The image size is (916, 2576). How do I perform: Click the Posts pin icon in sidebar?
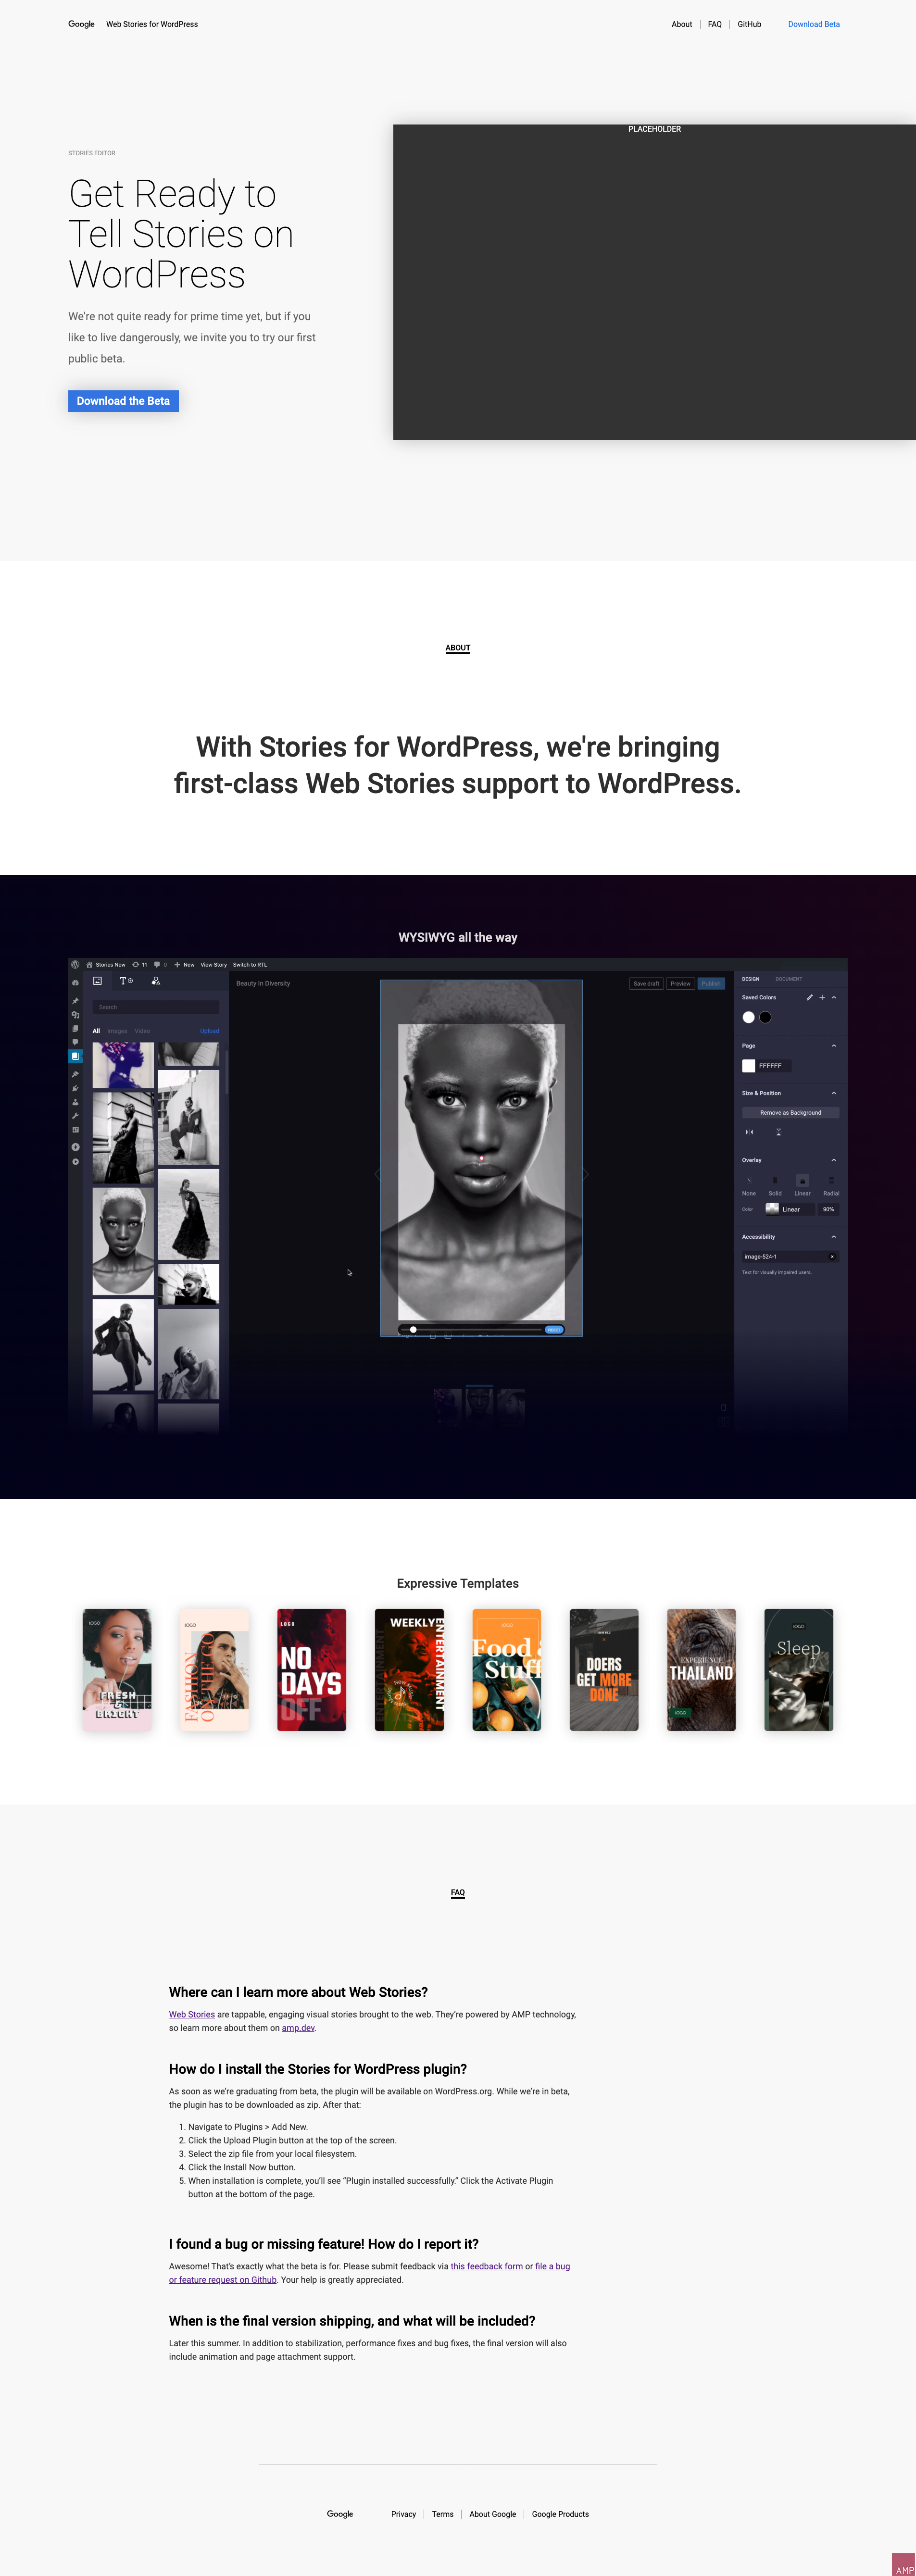click(x=75, y=1001)
